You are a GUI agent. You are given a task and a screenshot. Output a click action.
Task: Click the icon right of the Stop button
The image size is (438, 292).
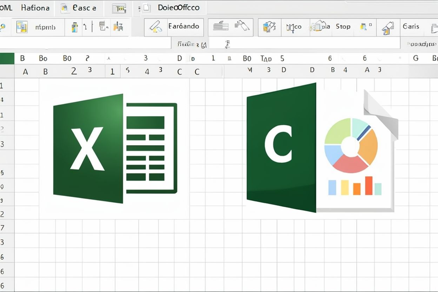click(364, 27)
